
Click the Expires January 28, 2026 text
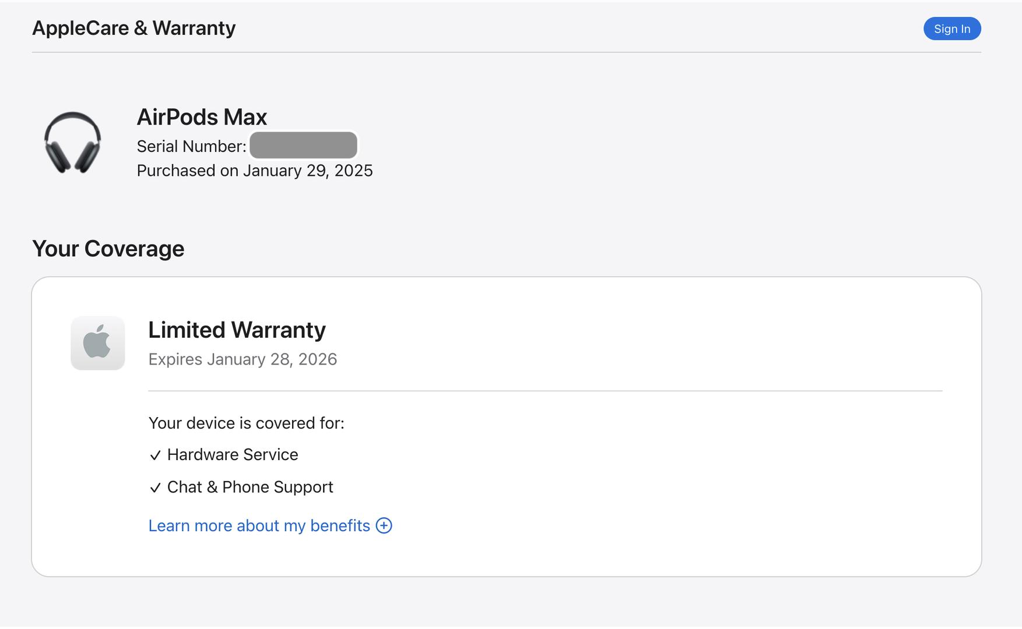pyautogui.click(x=243, y=359)
